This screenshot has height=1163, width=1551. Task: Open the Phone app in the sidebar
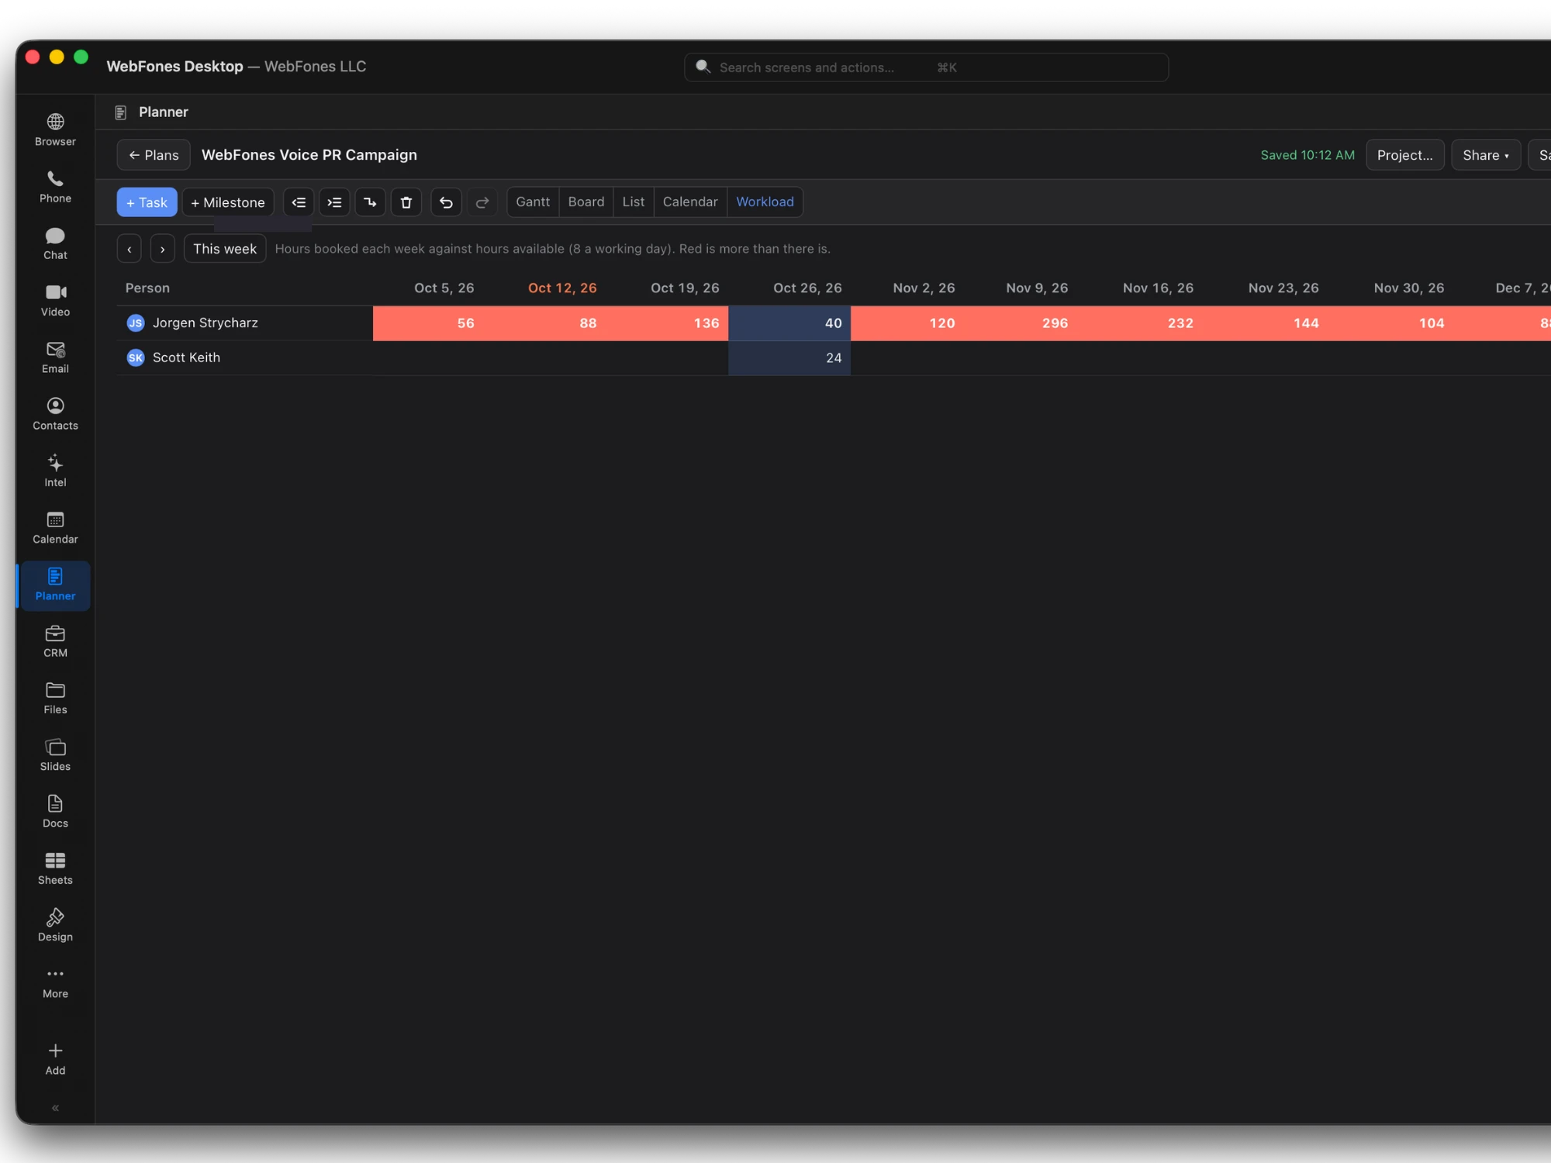55,187
